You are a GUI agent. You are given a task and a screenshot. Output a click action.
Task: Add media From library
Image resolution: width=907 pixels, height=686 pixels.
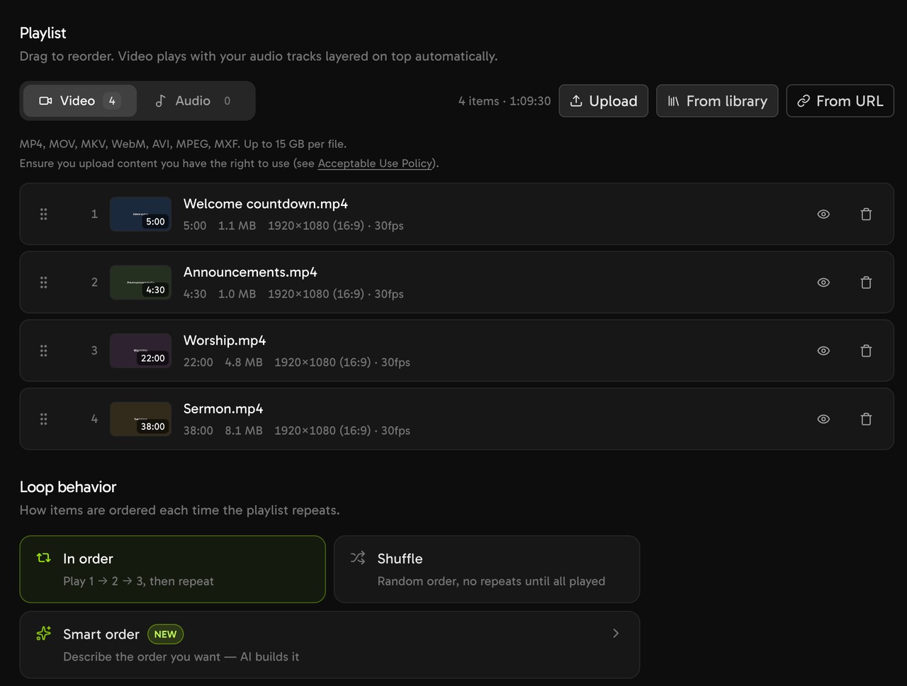[717, 101]
